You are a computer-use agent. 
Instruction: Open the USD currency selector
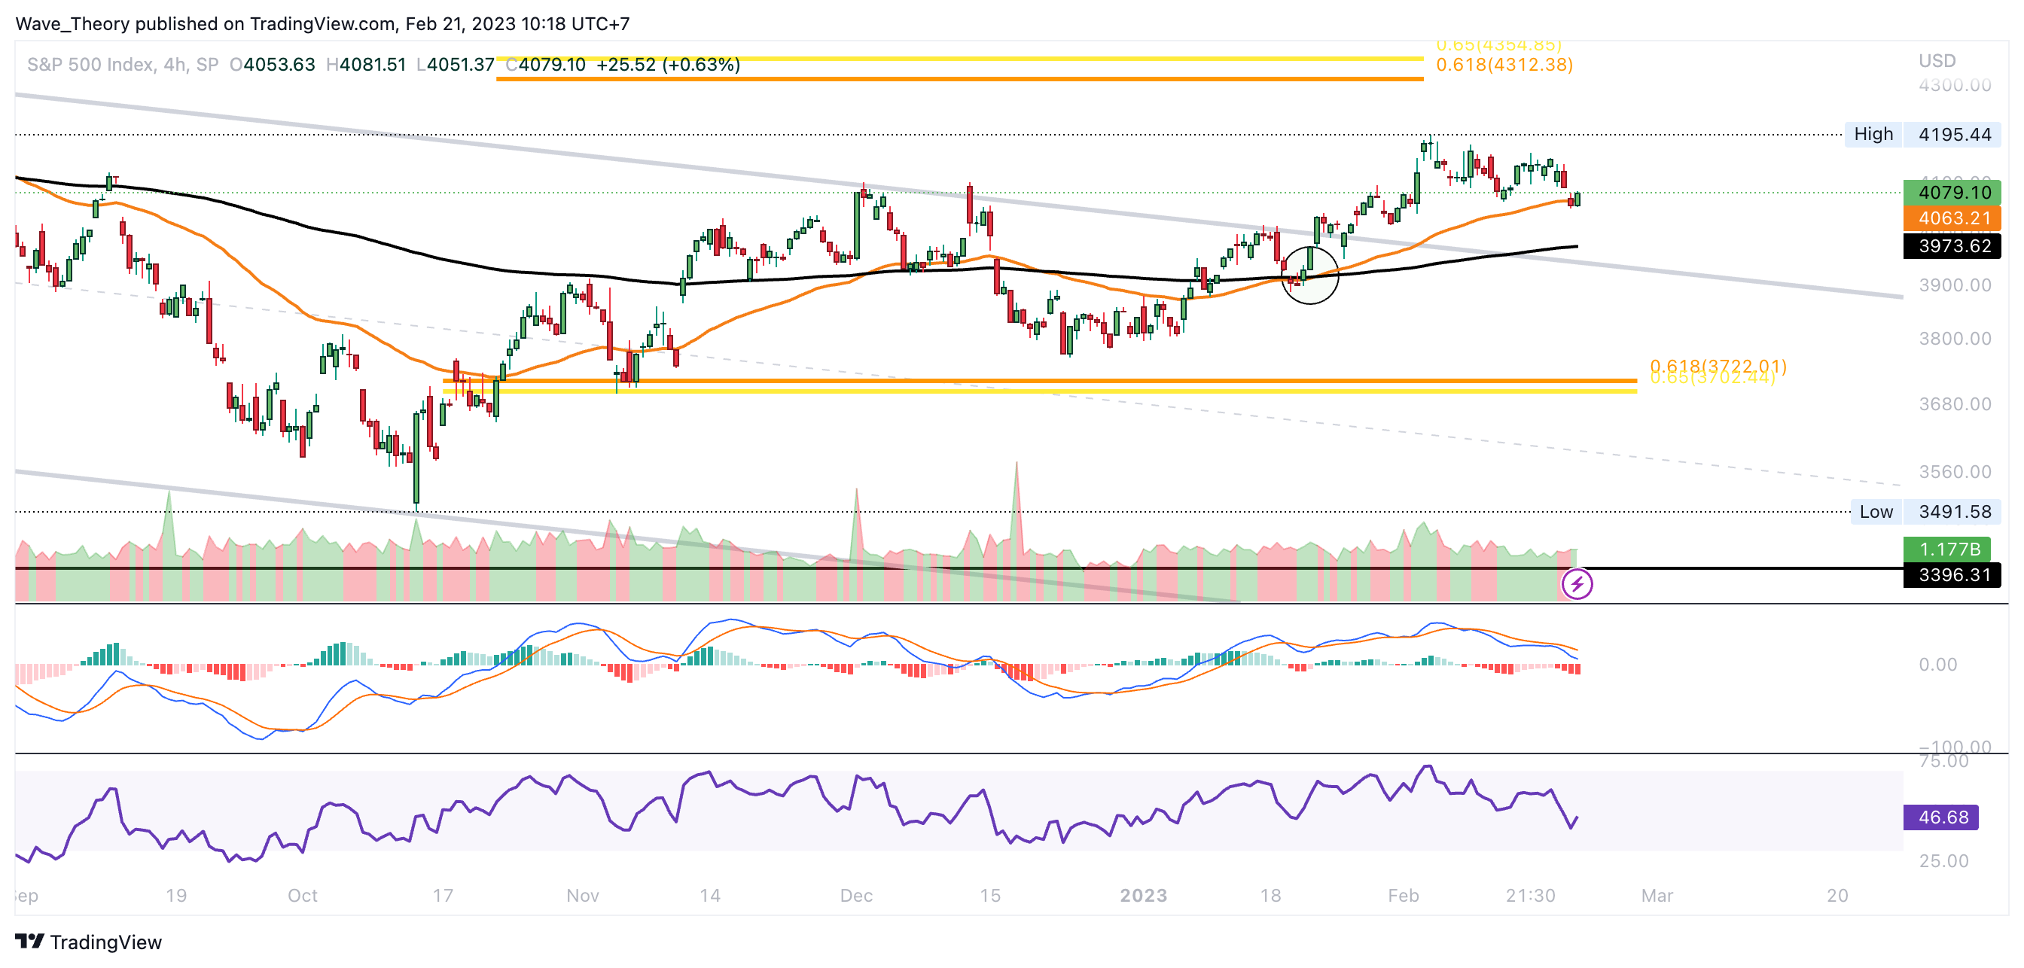tap(1937, 60)
